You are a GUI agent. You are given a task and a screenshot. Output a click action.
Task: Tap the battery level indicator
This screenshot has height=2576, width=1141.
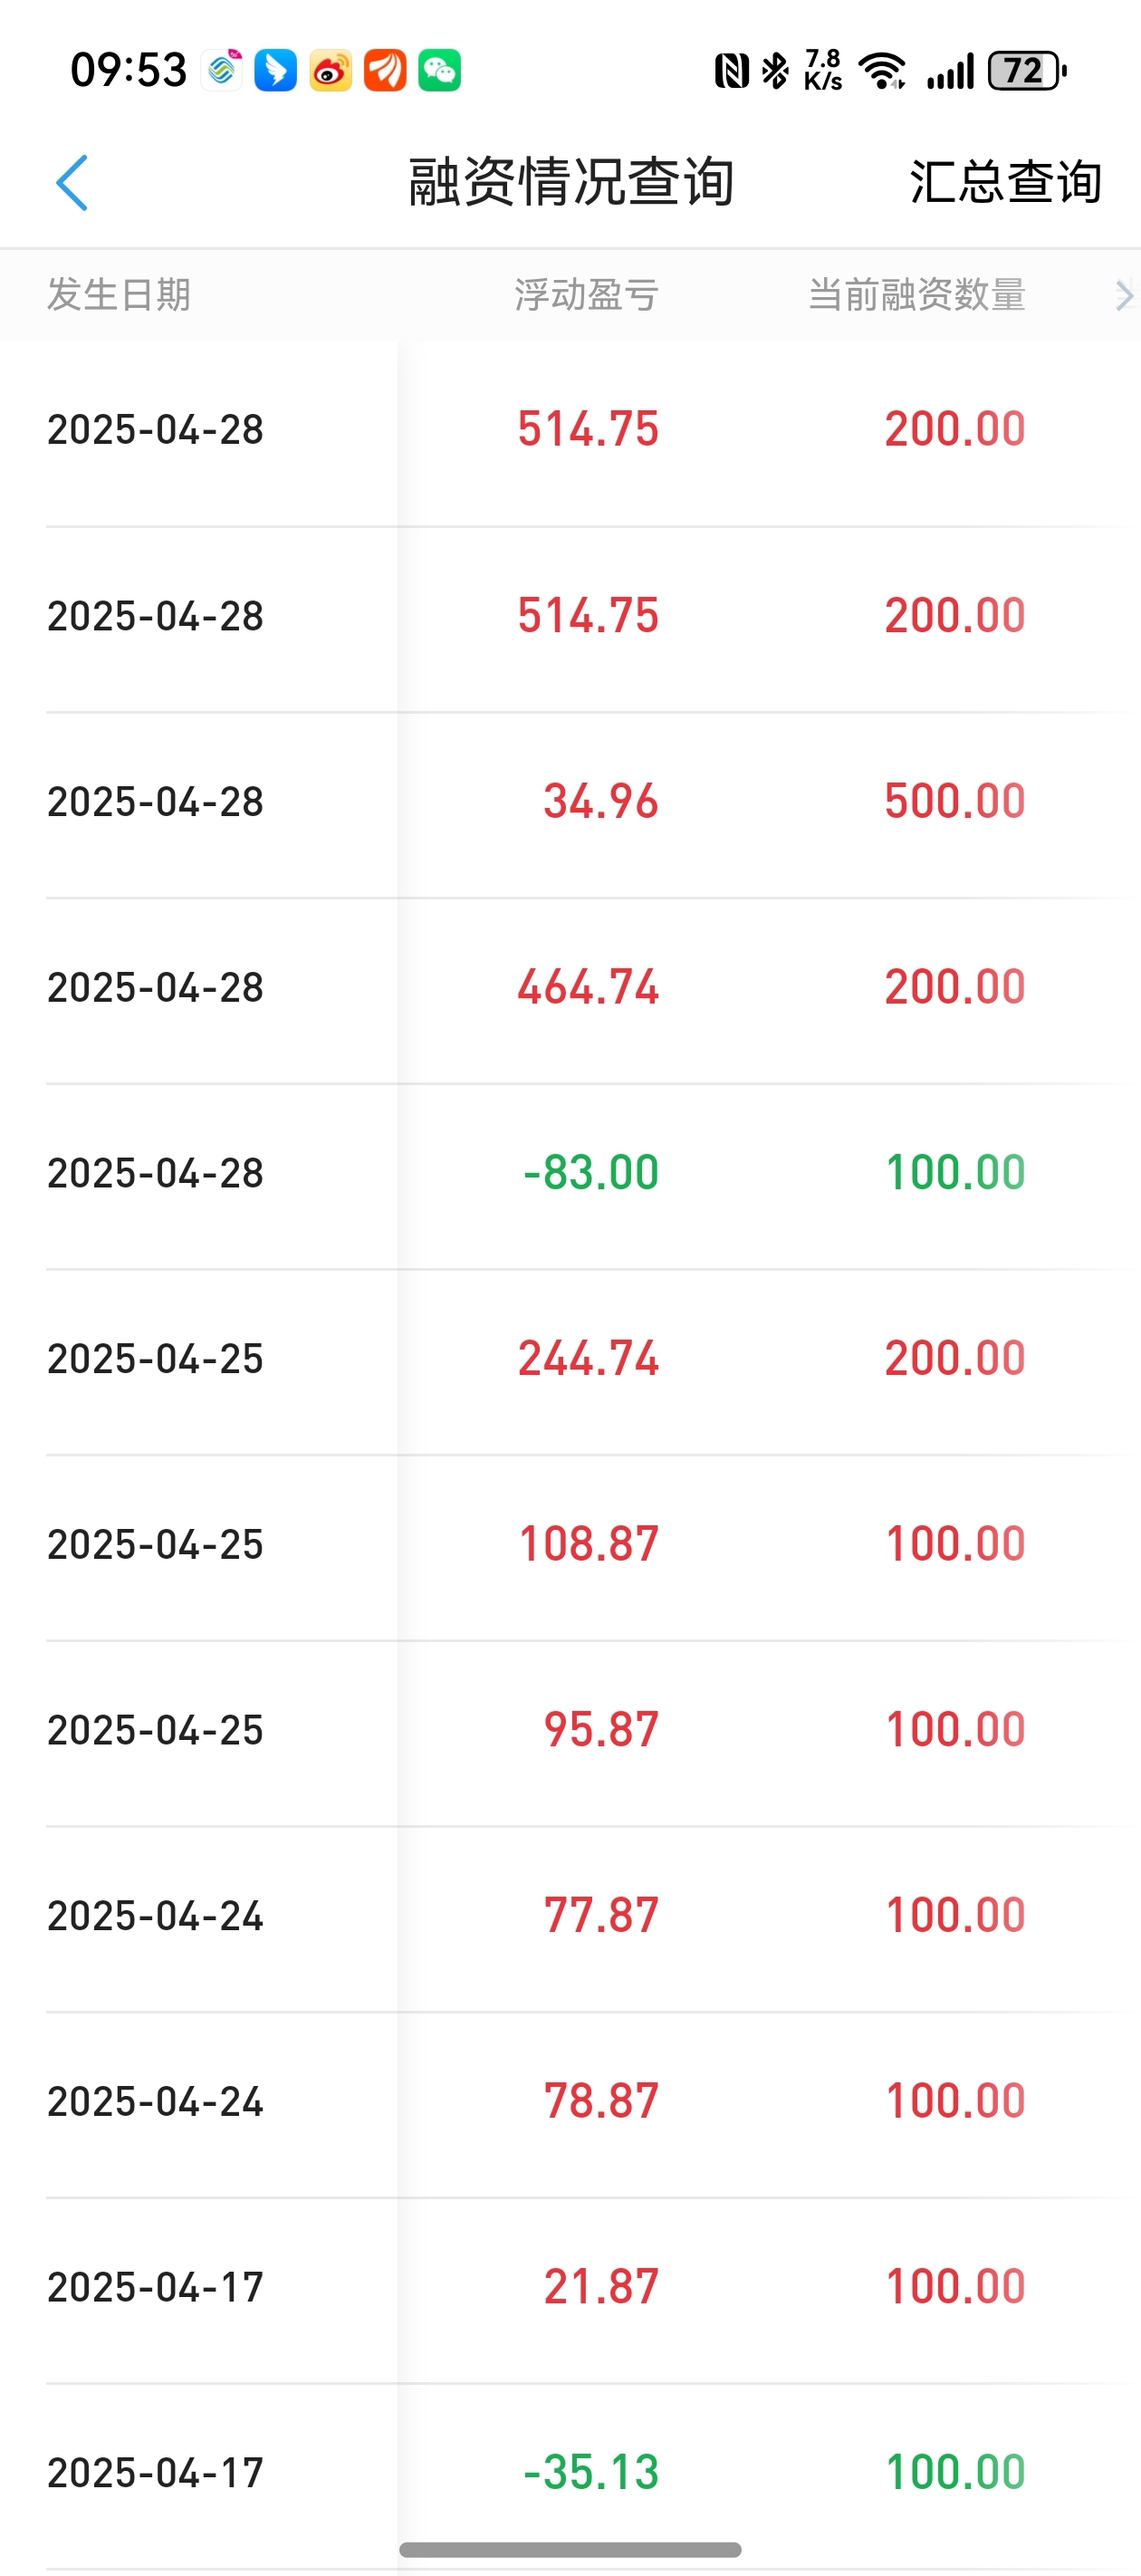point(1027,71)
